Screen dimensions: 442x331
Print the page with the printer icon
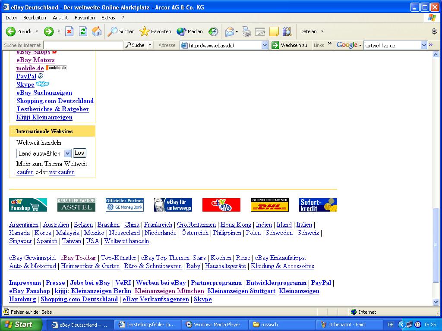click(246, 31)
